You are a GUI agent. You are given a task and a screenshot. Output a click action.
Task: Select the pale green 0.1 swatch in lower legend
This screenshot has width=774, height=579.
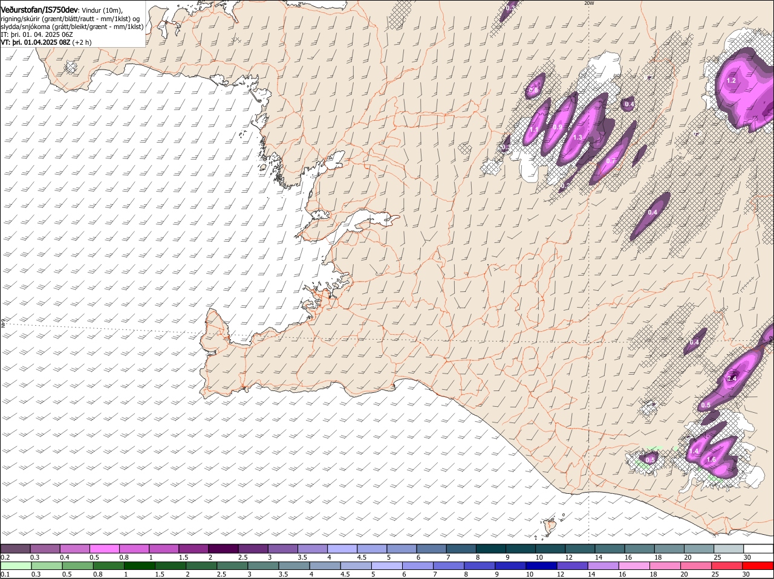coord(16,566)
